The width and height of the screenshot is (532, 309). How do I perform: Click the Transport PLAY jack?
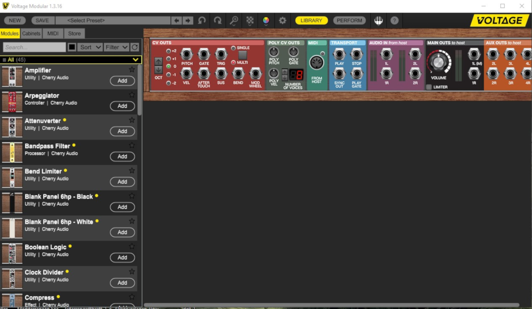click(x=339, y=55)
